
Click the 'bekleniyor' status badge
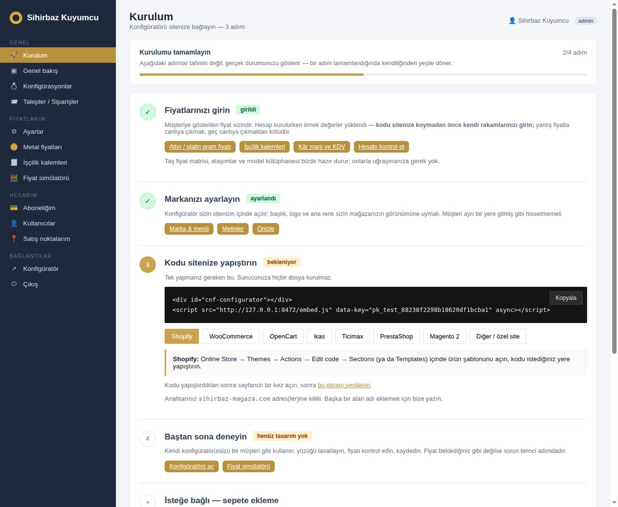click(281, 262)
